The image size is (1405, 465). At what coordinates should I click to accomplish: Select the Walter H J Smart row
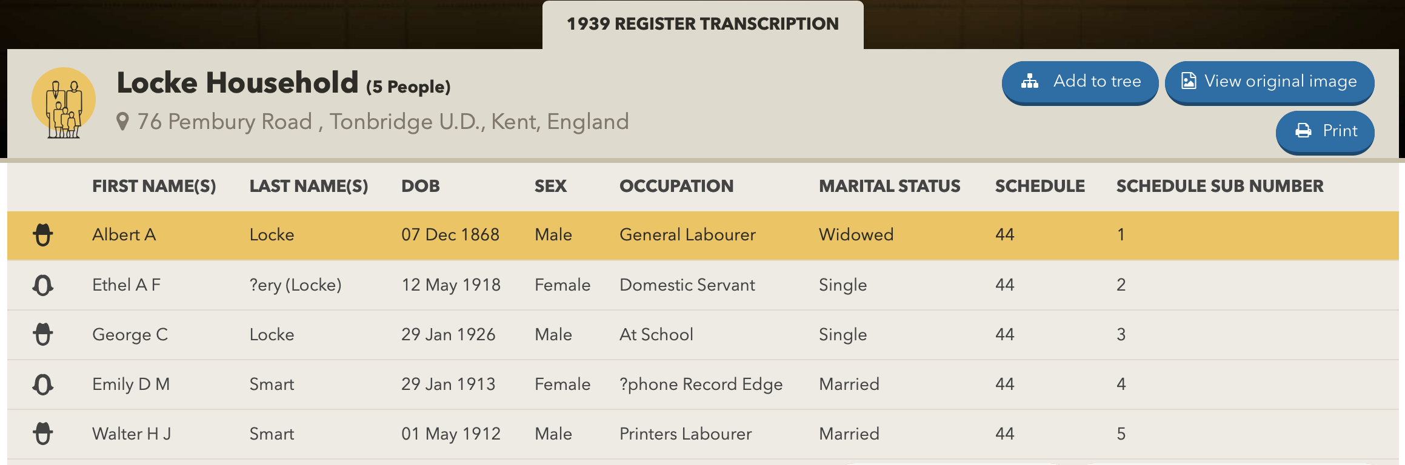[x=702, y=434]
